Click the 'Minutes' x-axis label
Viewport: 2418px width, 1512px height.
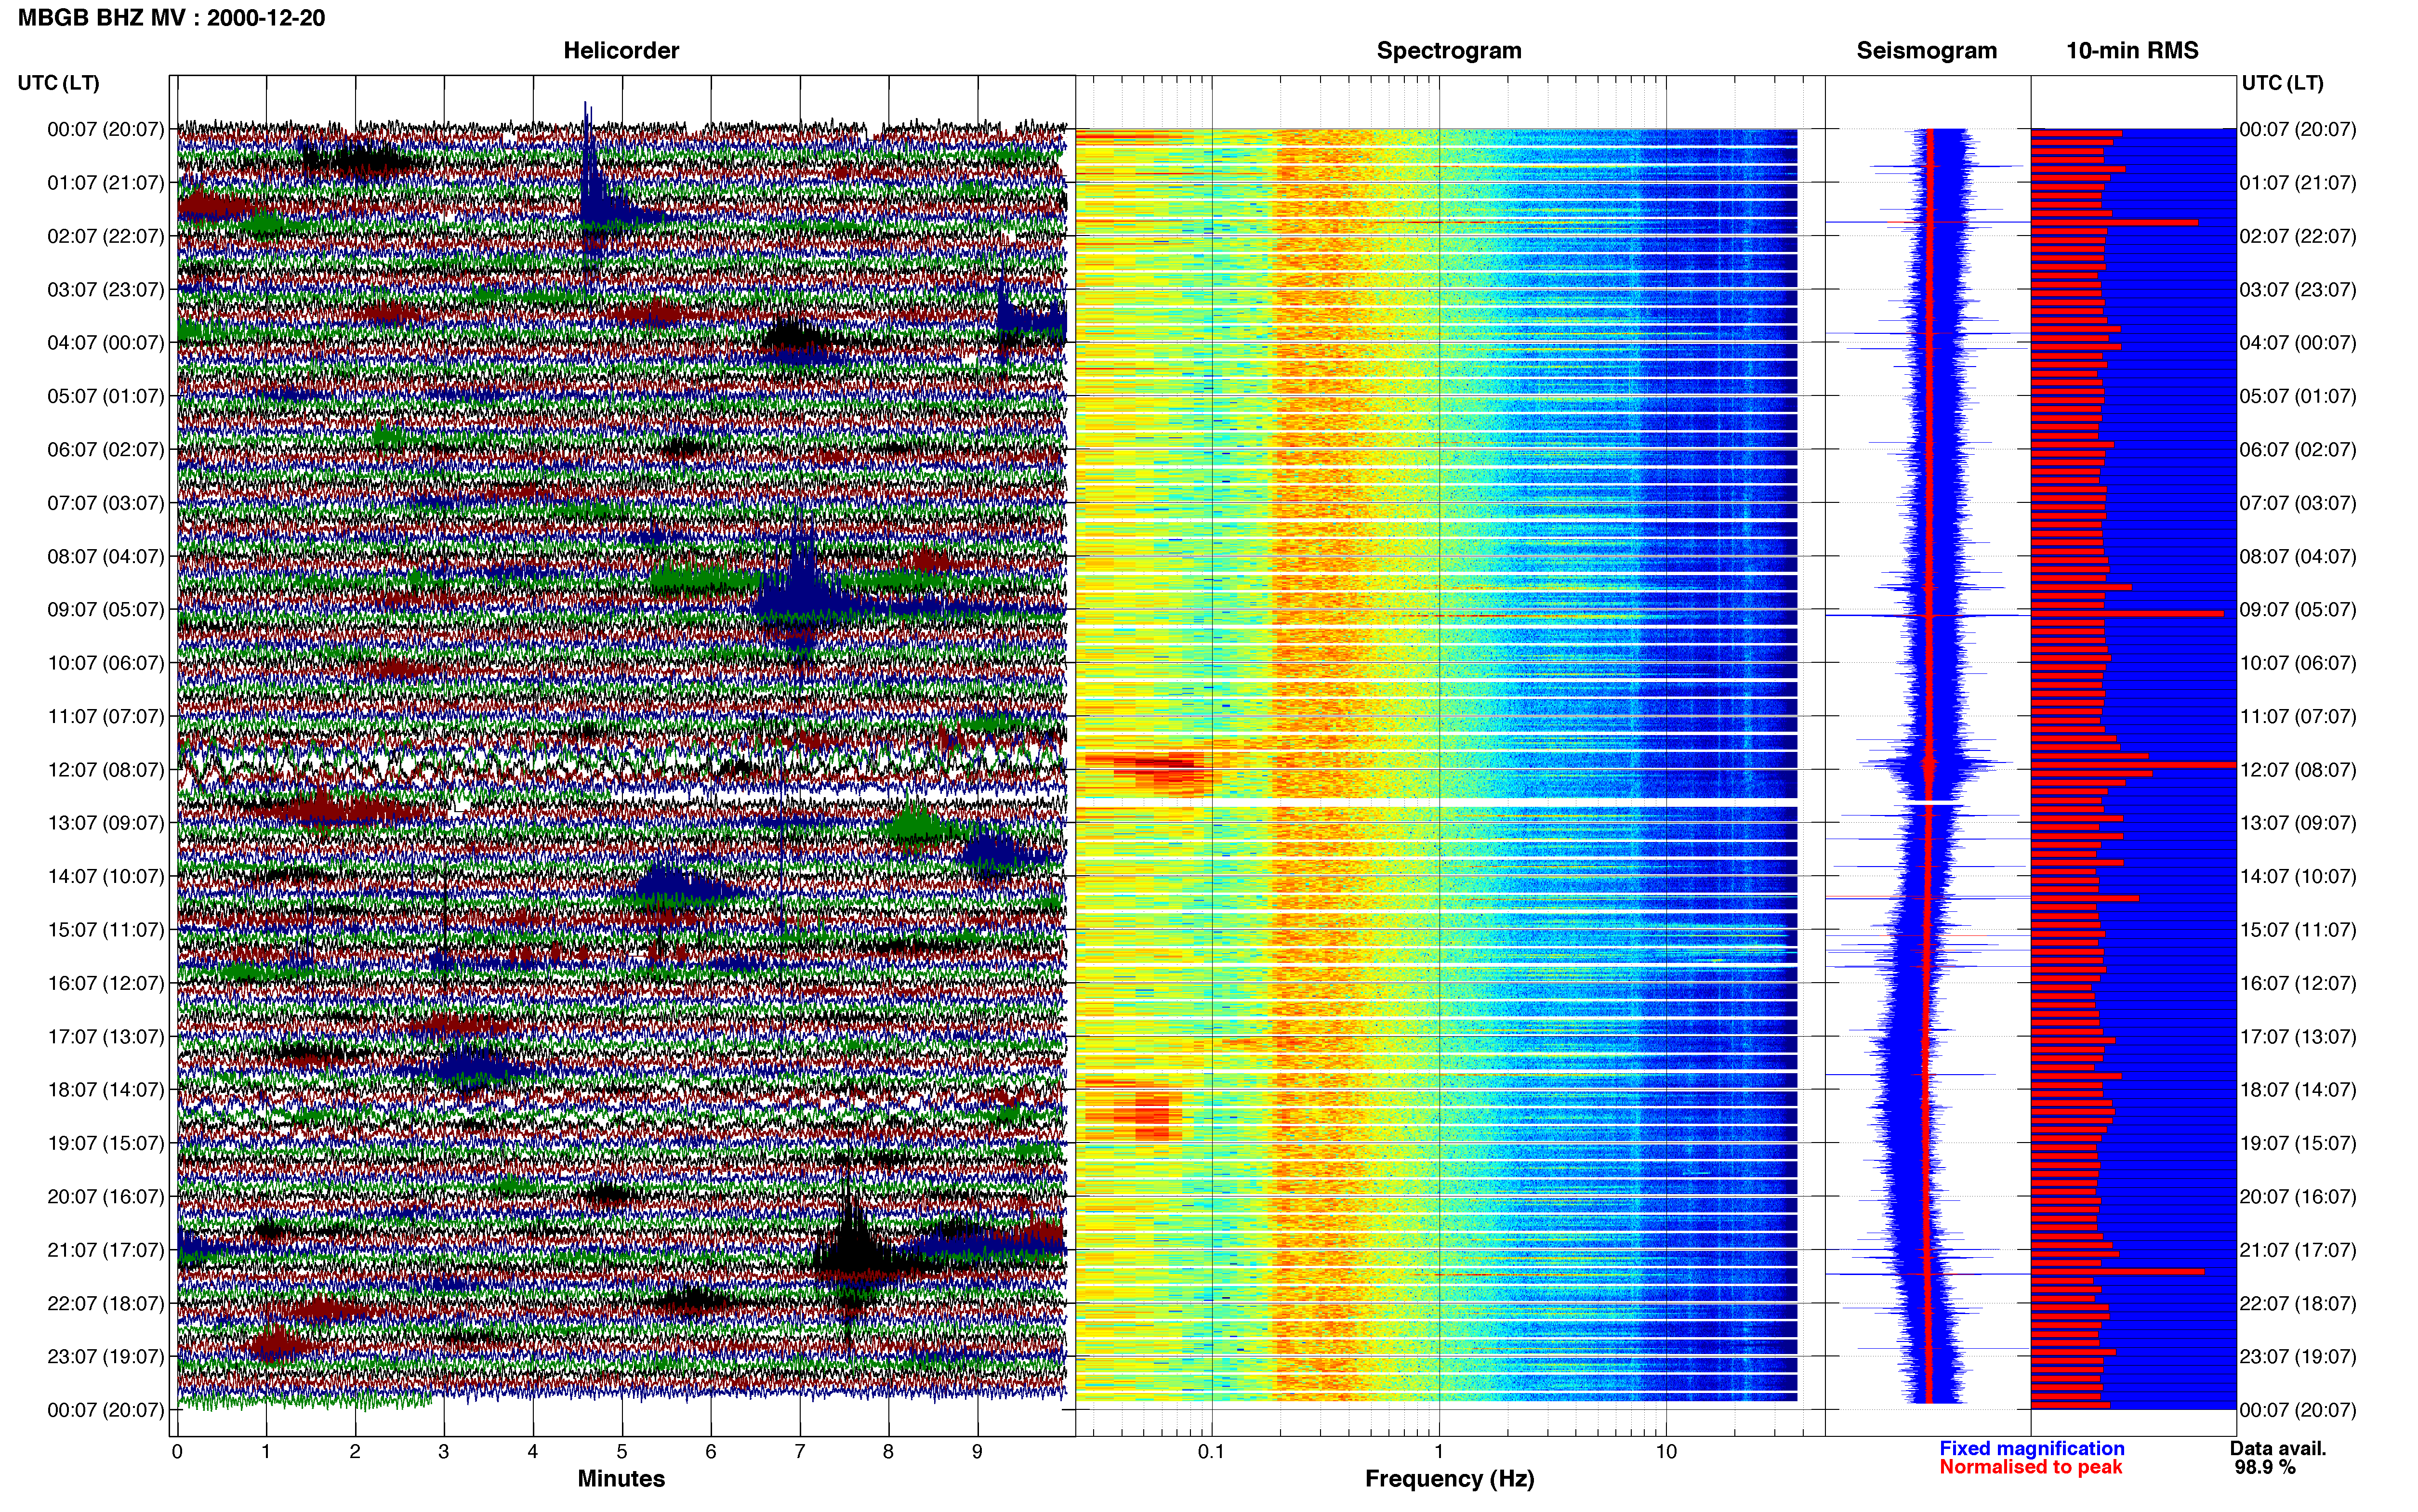pyautogui.click(x=621, y=1478)
